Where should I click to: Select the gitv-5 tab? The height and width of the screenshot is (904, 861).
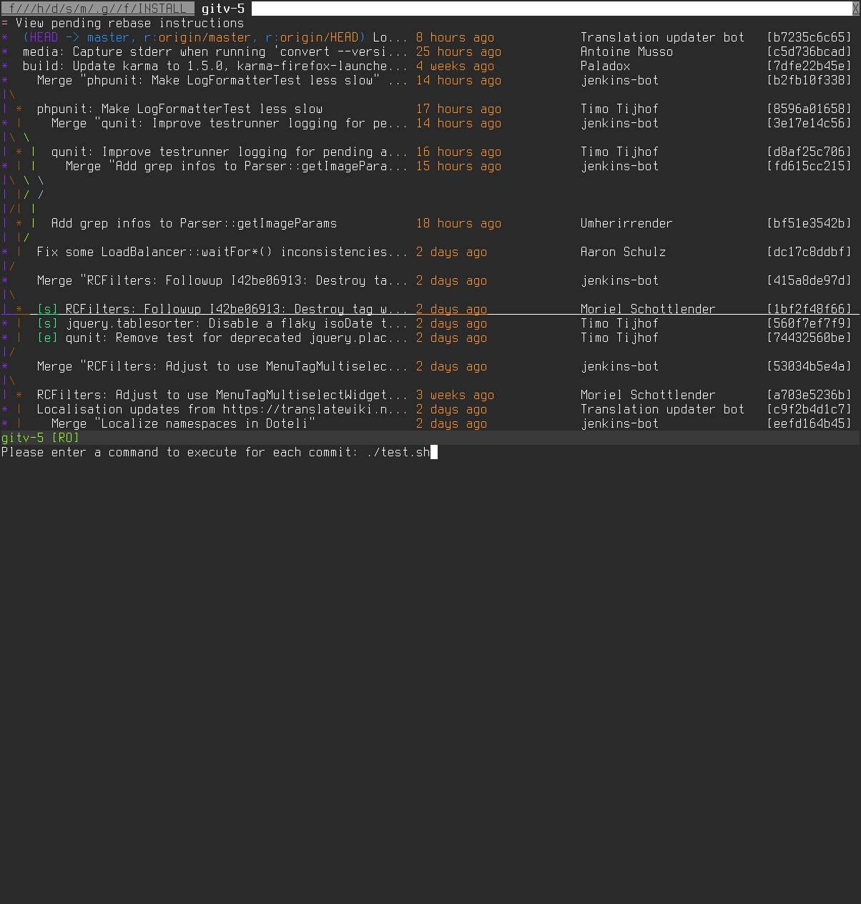[222, 9]
